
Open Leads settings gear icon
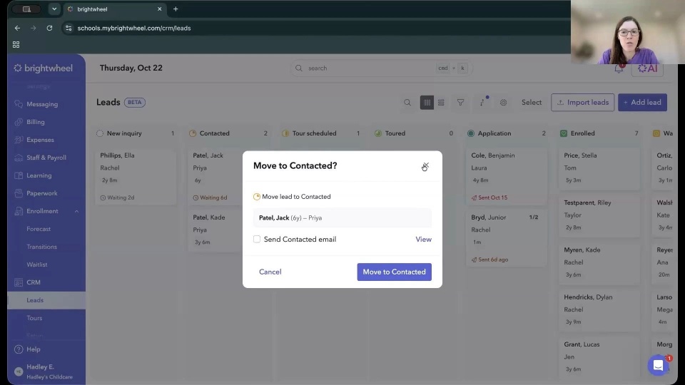tap(503, 102)
